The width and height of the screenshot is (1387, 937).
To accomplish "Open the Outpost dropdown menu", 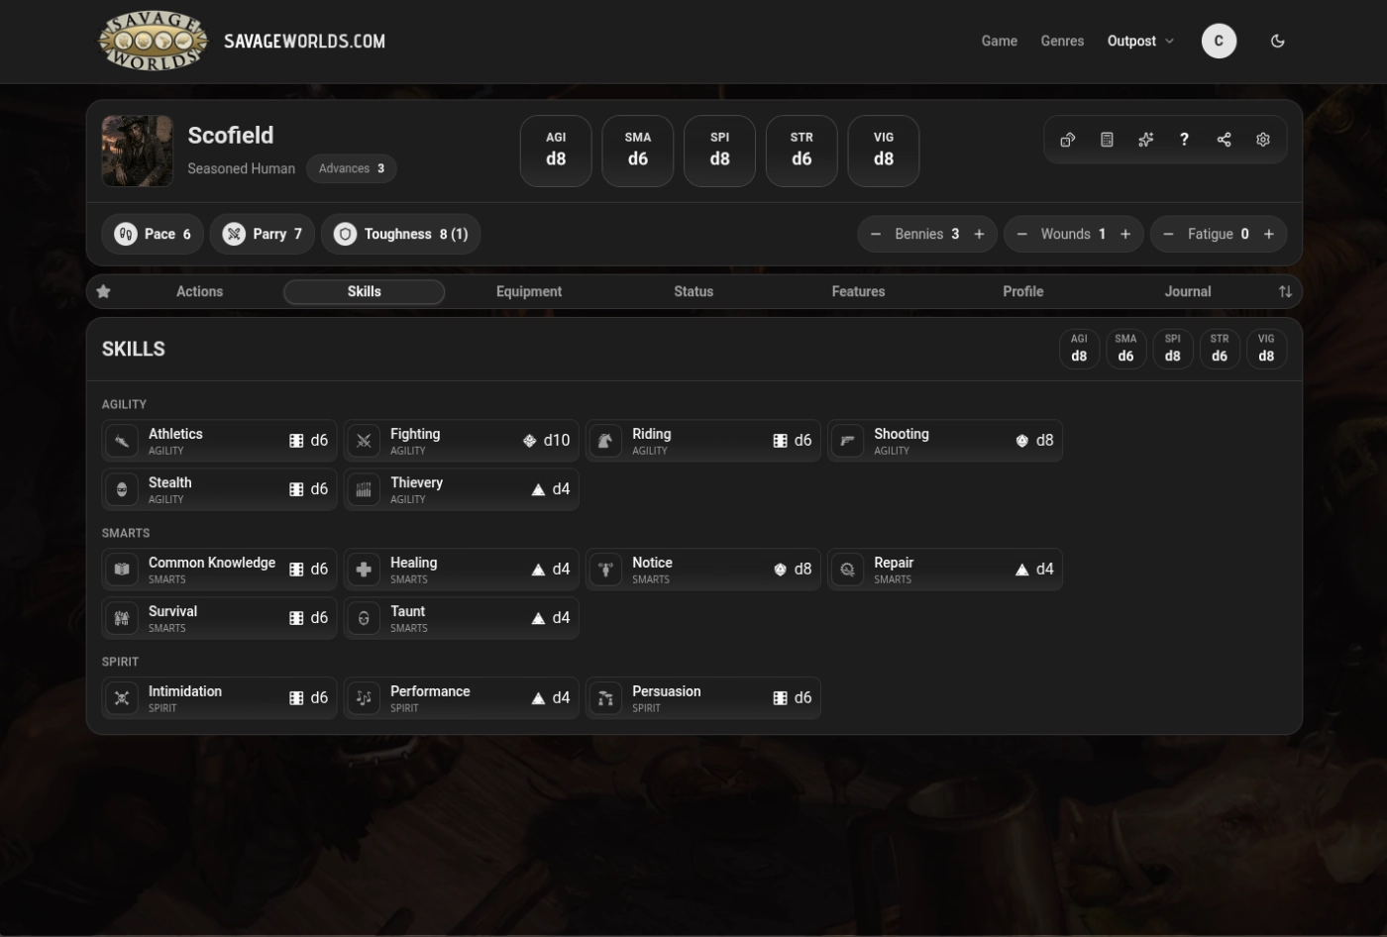I will point(1140,41).
